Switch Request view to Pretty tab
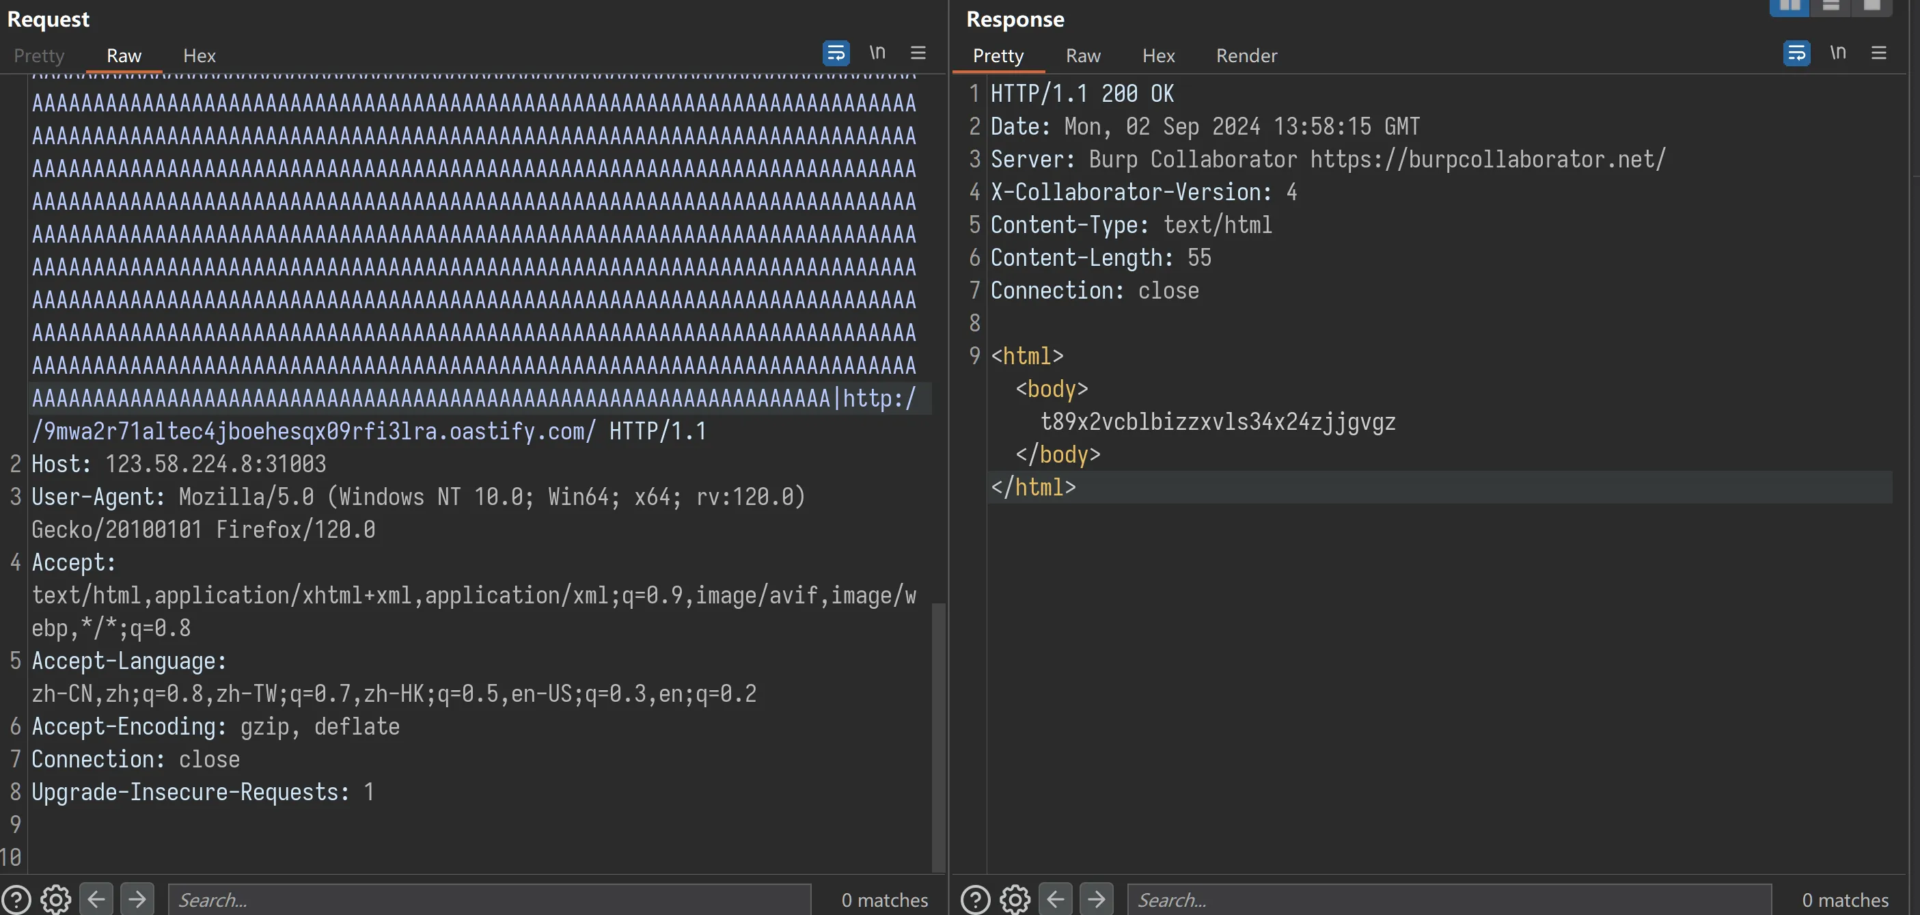The height and width of the screenshot is (915, 1920). (40, 56)
